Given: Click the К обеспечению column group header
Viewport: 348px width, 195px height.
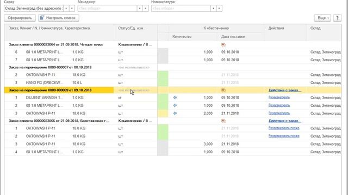Looking at the screenshot, I should coord(216,28).
